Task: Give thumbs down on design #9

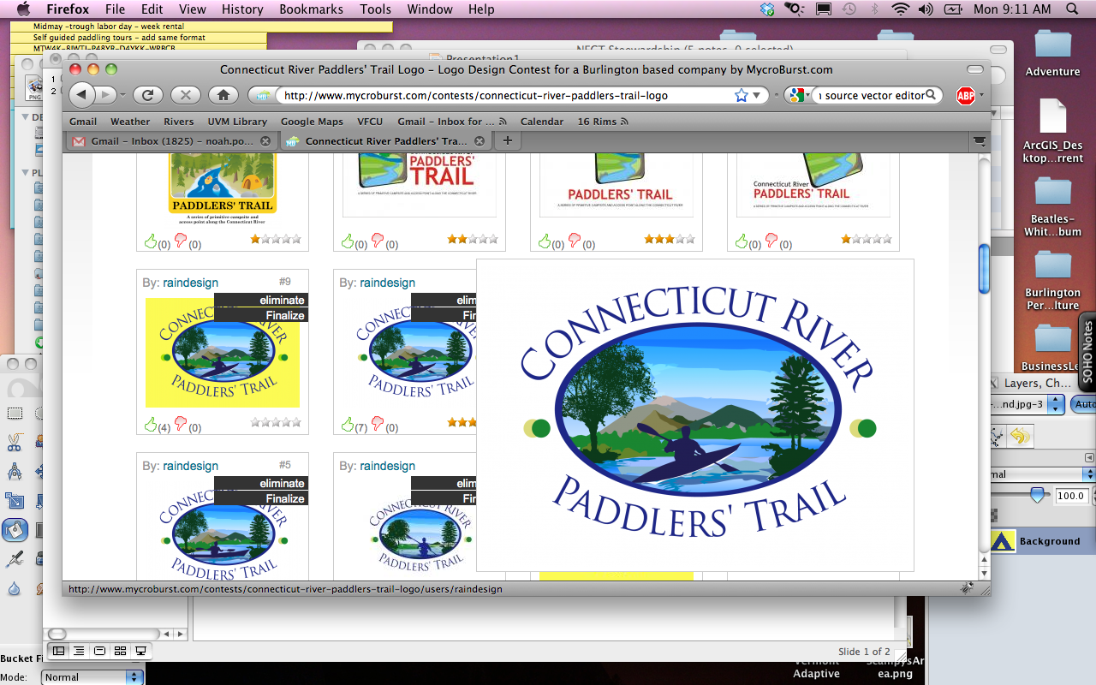Action: click(x=181, y=424)
